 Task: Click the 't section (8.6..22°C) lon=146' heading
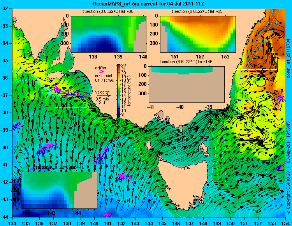pyautogui.click(x=186, y=62)
